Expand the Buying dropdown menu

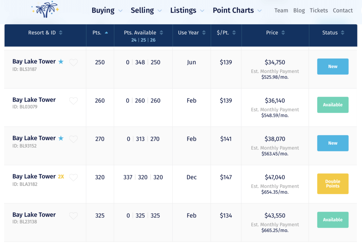click(x=107, y=11)
